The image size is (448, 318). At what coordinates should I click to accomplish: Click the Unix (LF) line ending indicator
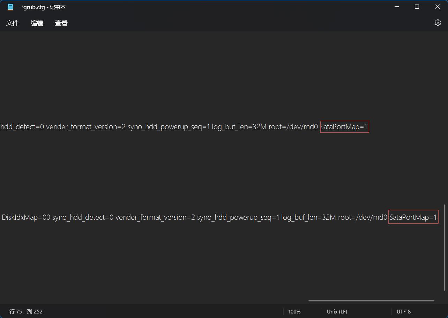click(337, 311)
